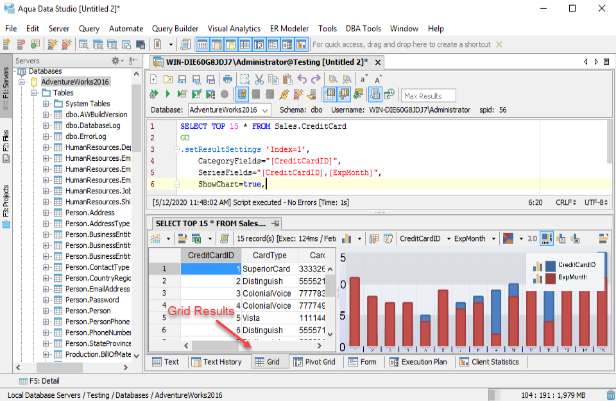The height and width of the screenshot is (401, 616).
Task: Click the Undo arrow icon
Action: [x=302, y=79]
